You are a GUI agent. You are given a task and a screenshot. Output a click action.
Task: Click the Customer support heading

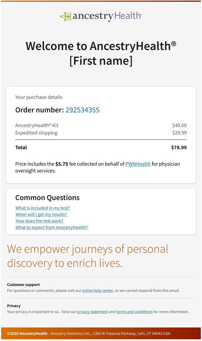click(23, 285)
